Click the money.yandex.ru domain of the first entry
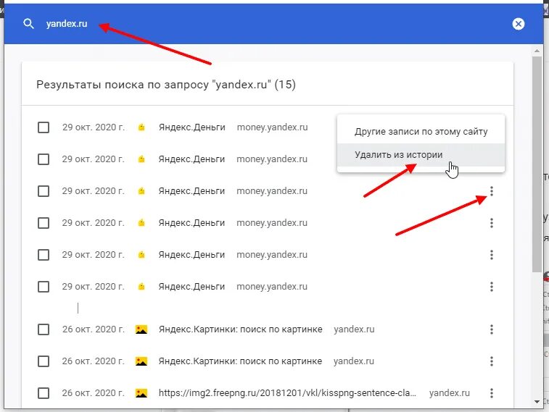This screenshot has height=412, width=549. (273, 127)
